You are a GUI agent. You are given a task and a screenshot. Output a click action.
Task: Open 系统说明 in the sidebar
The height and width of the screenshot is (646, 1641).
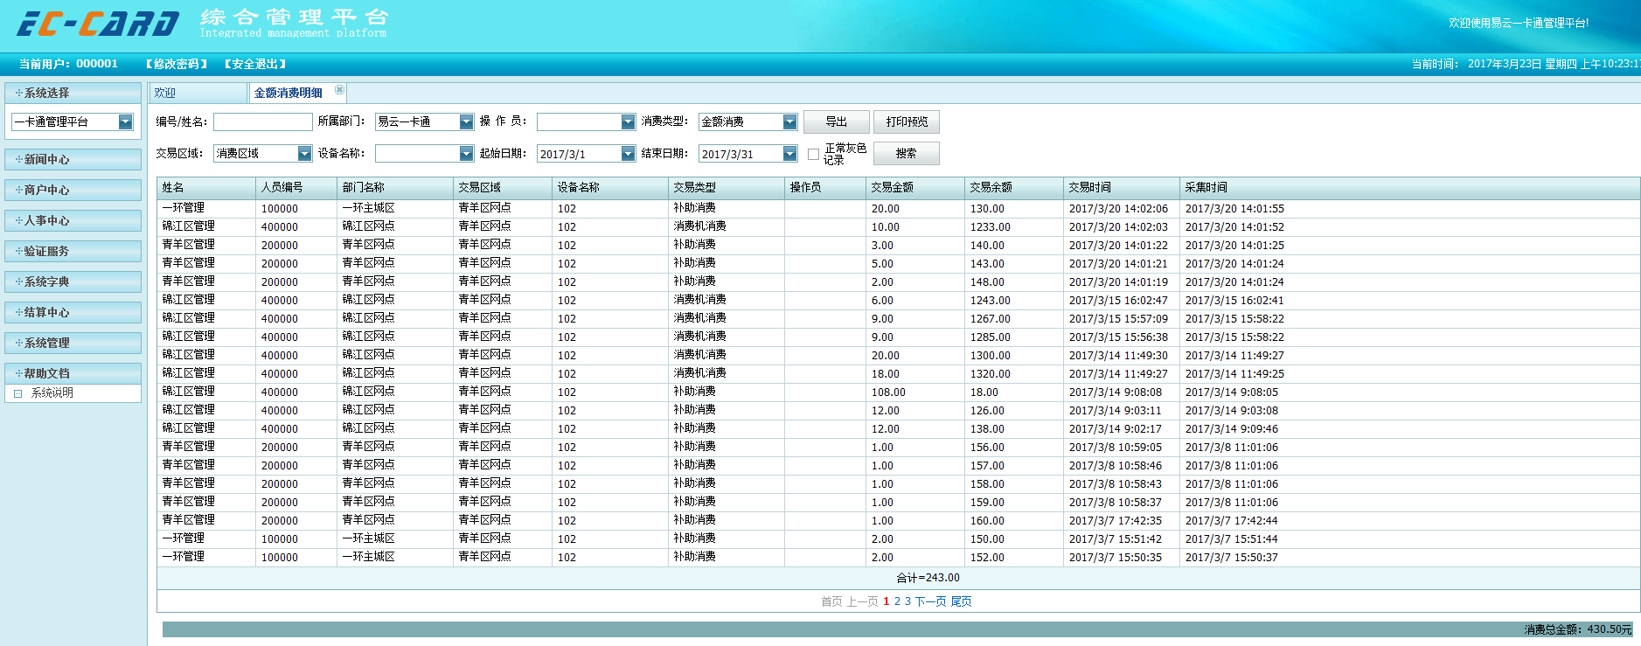[x=52, y=393]
